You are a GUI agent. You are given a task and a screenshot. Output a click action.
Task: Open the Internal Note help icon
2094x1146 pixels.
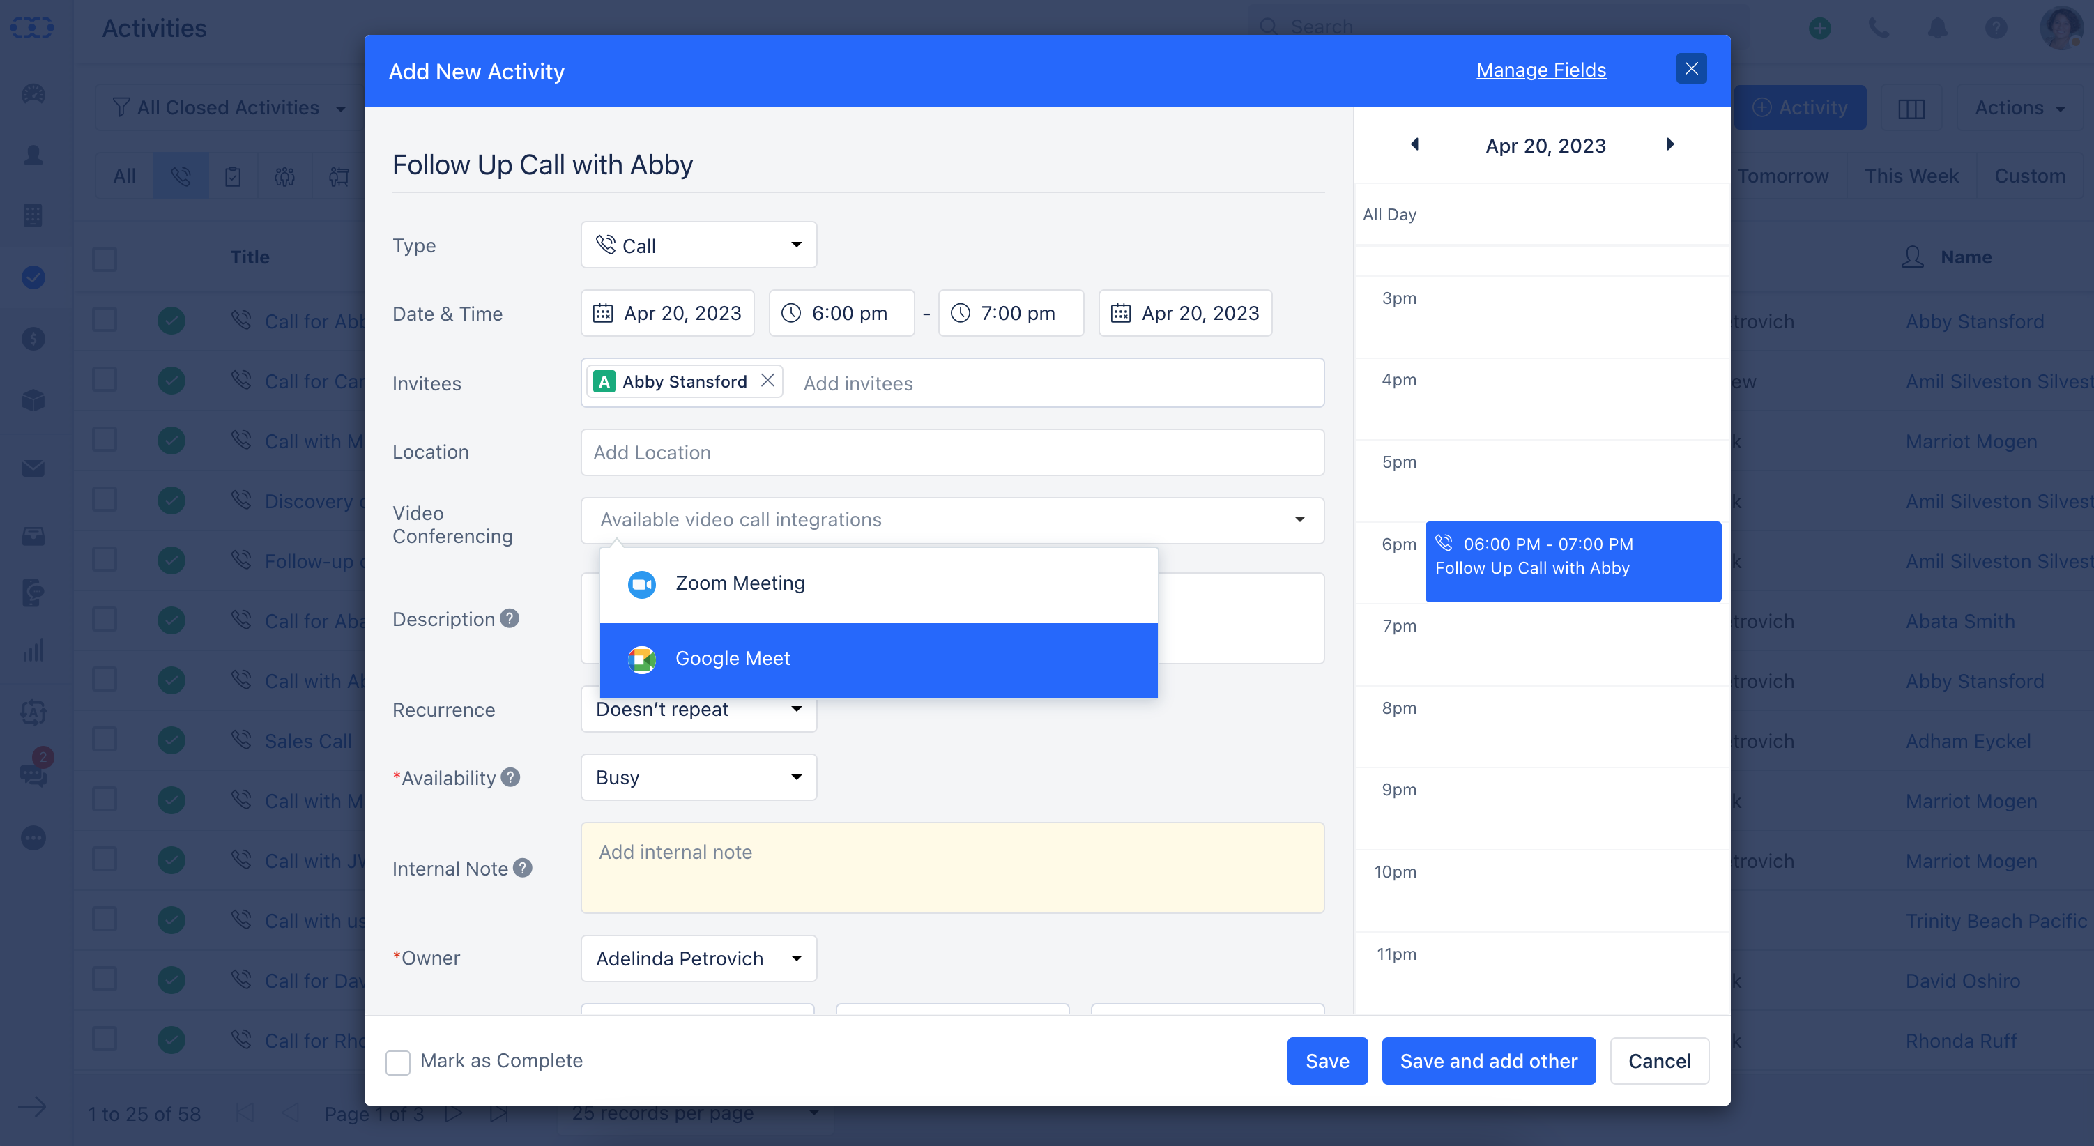tap(523, 868)
